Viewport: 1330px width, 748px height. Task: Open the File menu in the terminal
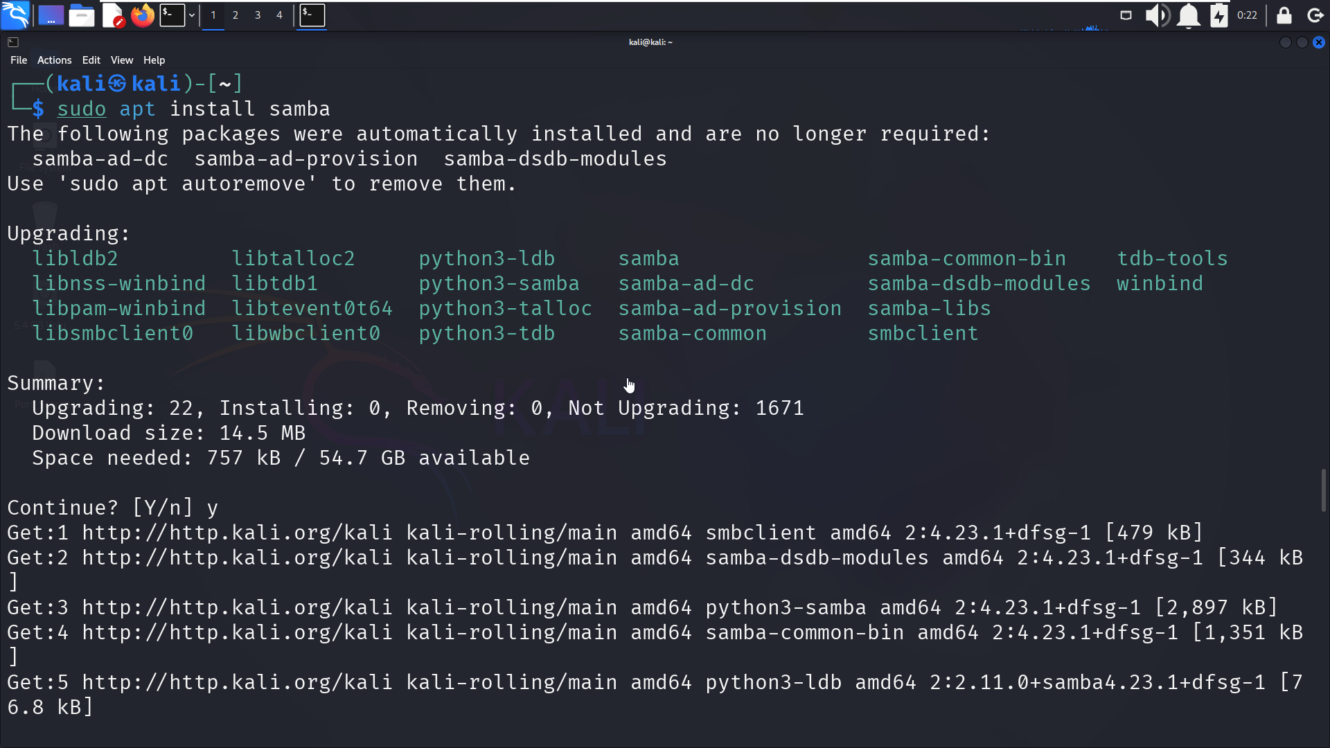(18, 60)
